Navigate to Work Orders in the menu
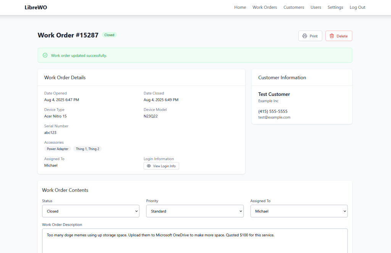The width and height of the screenshot is (391, 253). (x=265, y=7)
